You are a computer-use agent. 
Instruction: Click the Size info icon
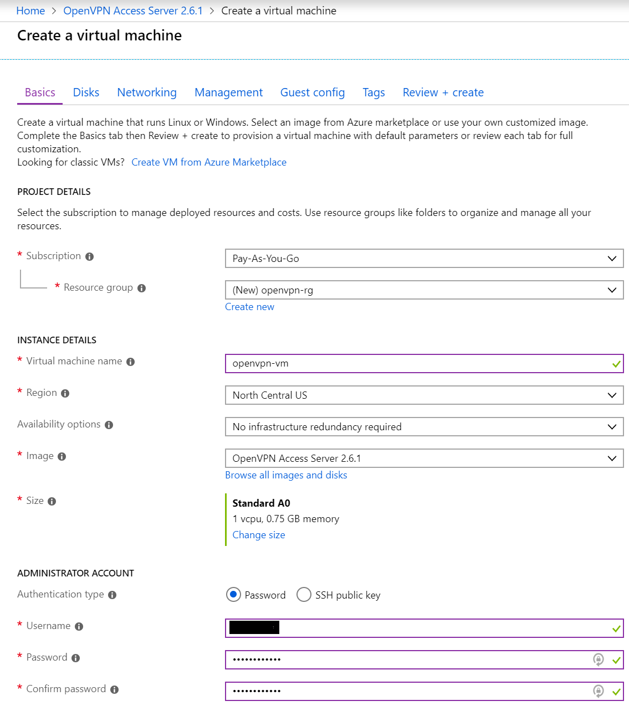[52, 501]
